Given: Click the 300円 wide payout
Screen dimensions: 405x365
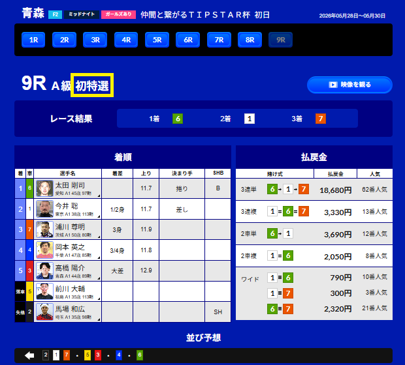Looking at the screenshot, I should (x=341, y=293).
